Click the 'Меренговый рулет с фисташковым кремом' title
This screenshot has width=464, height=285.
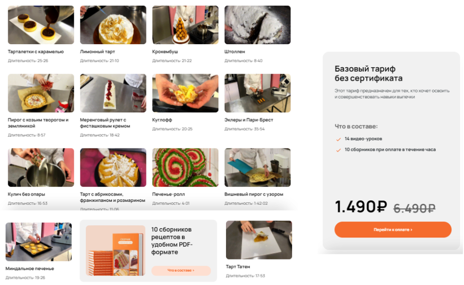105,123
